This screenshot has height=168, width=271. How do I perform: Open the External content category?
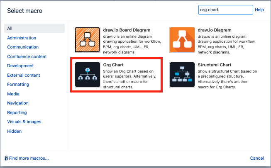coord(24,75)
